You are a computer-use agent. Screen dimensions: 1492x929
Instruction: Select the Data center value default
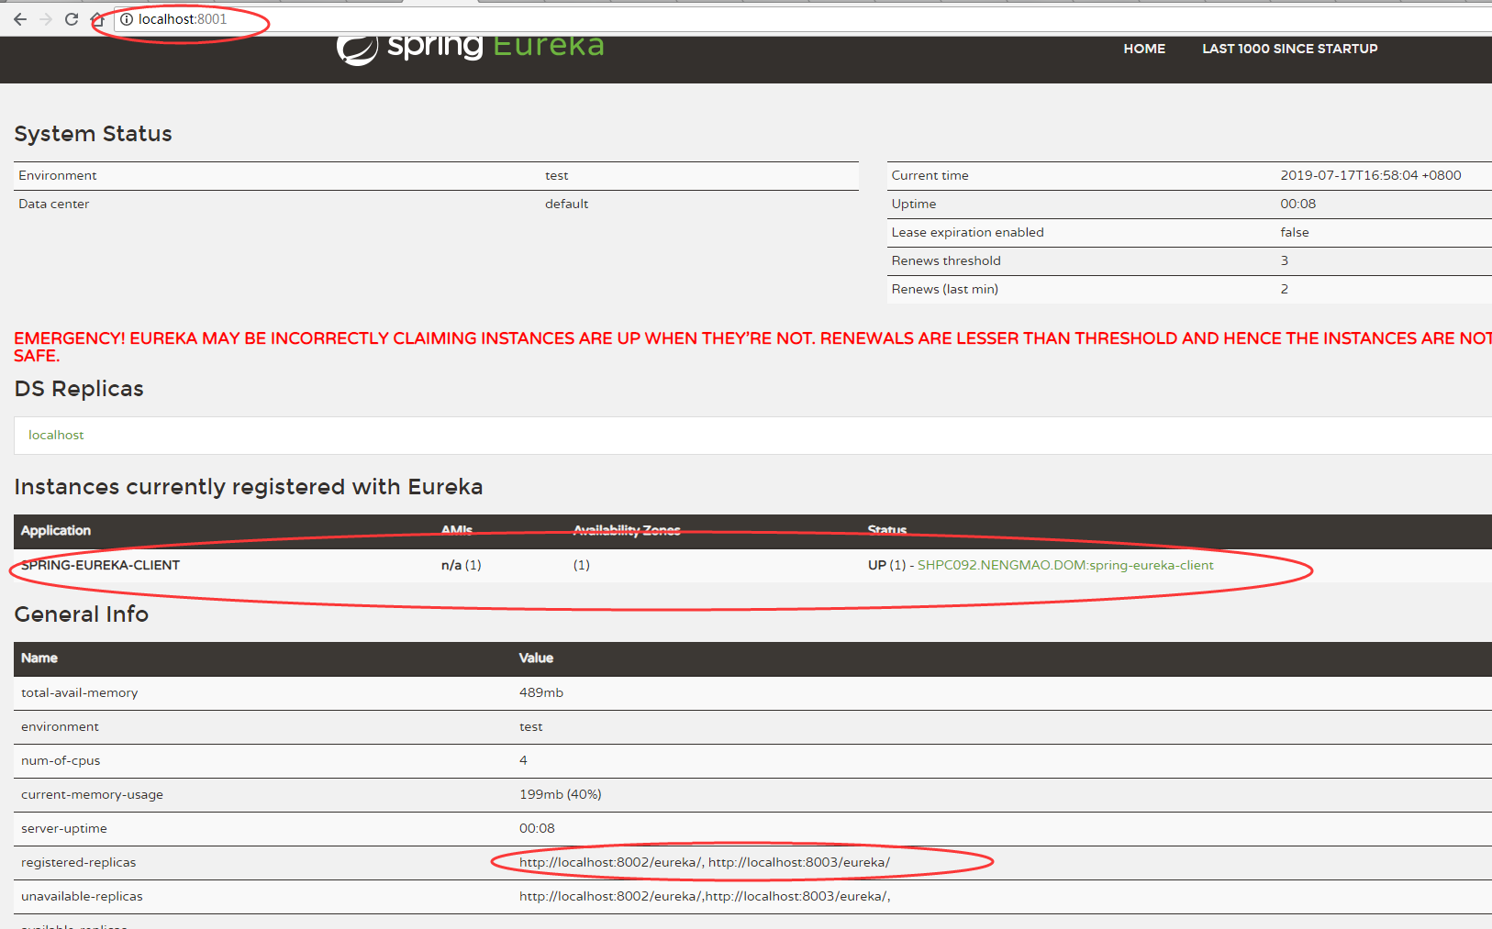point(566,204)
